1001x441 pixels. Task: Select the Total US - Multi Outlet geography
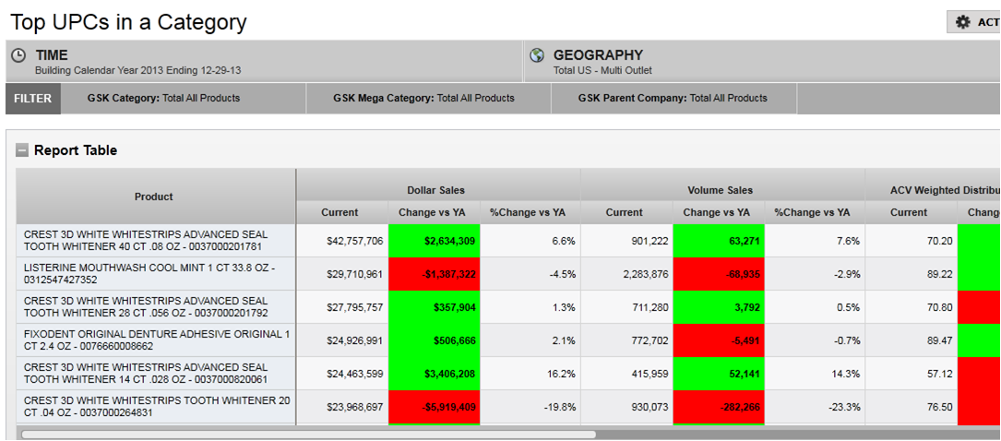pyautogui.click(x=602, y=70)
